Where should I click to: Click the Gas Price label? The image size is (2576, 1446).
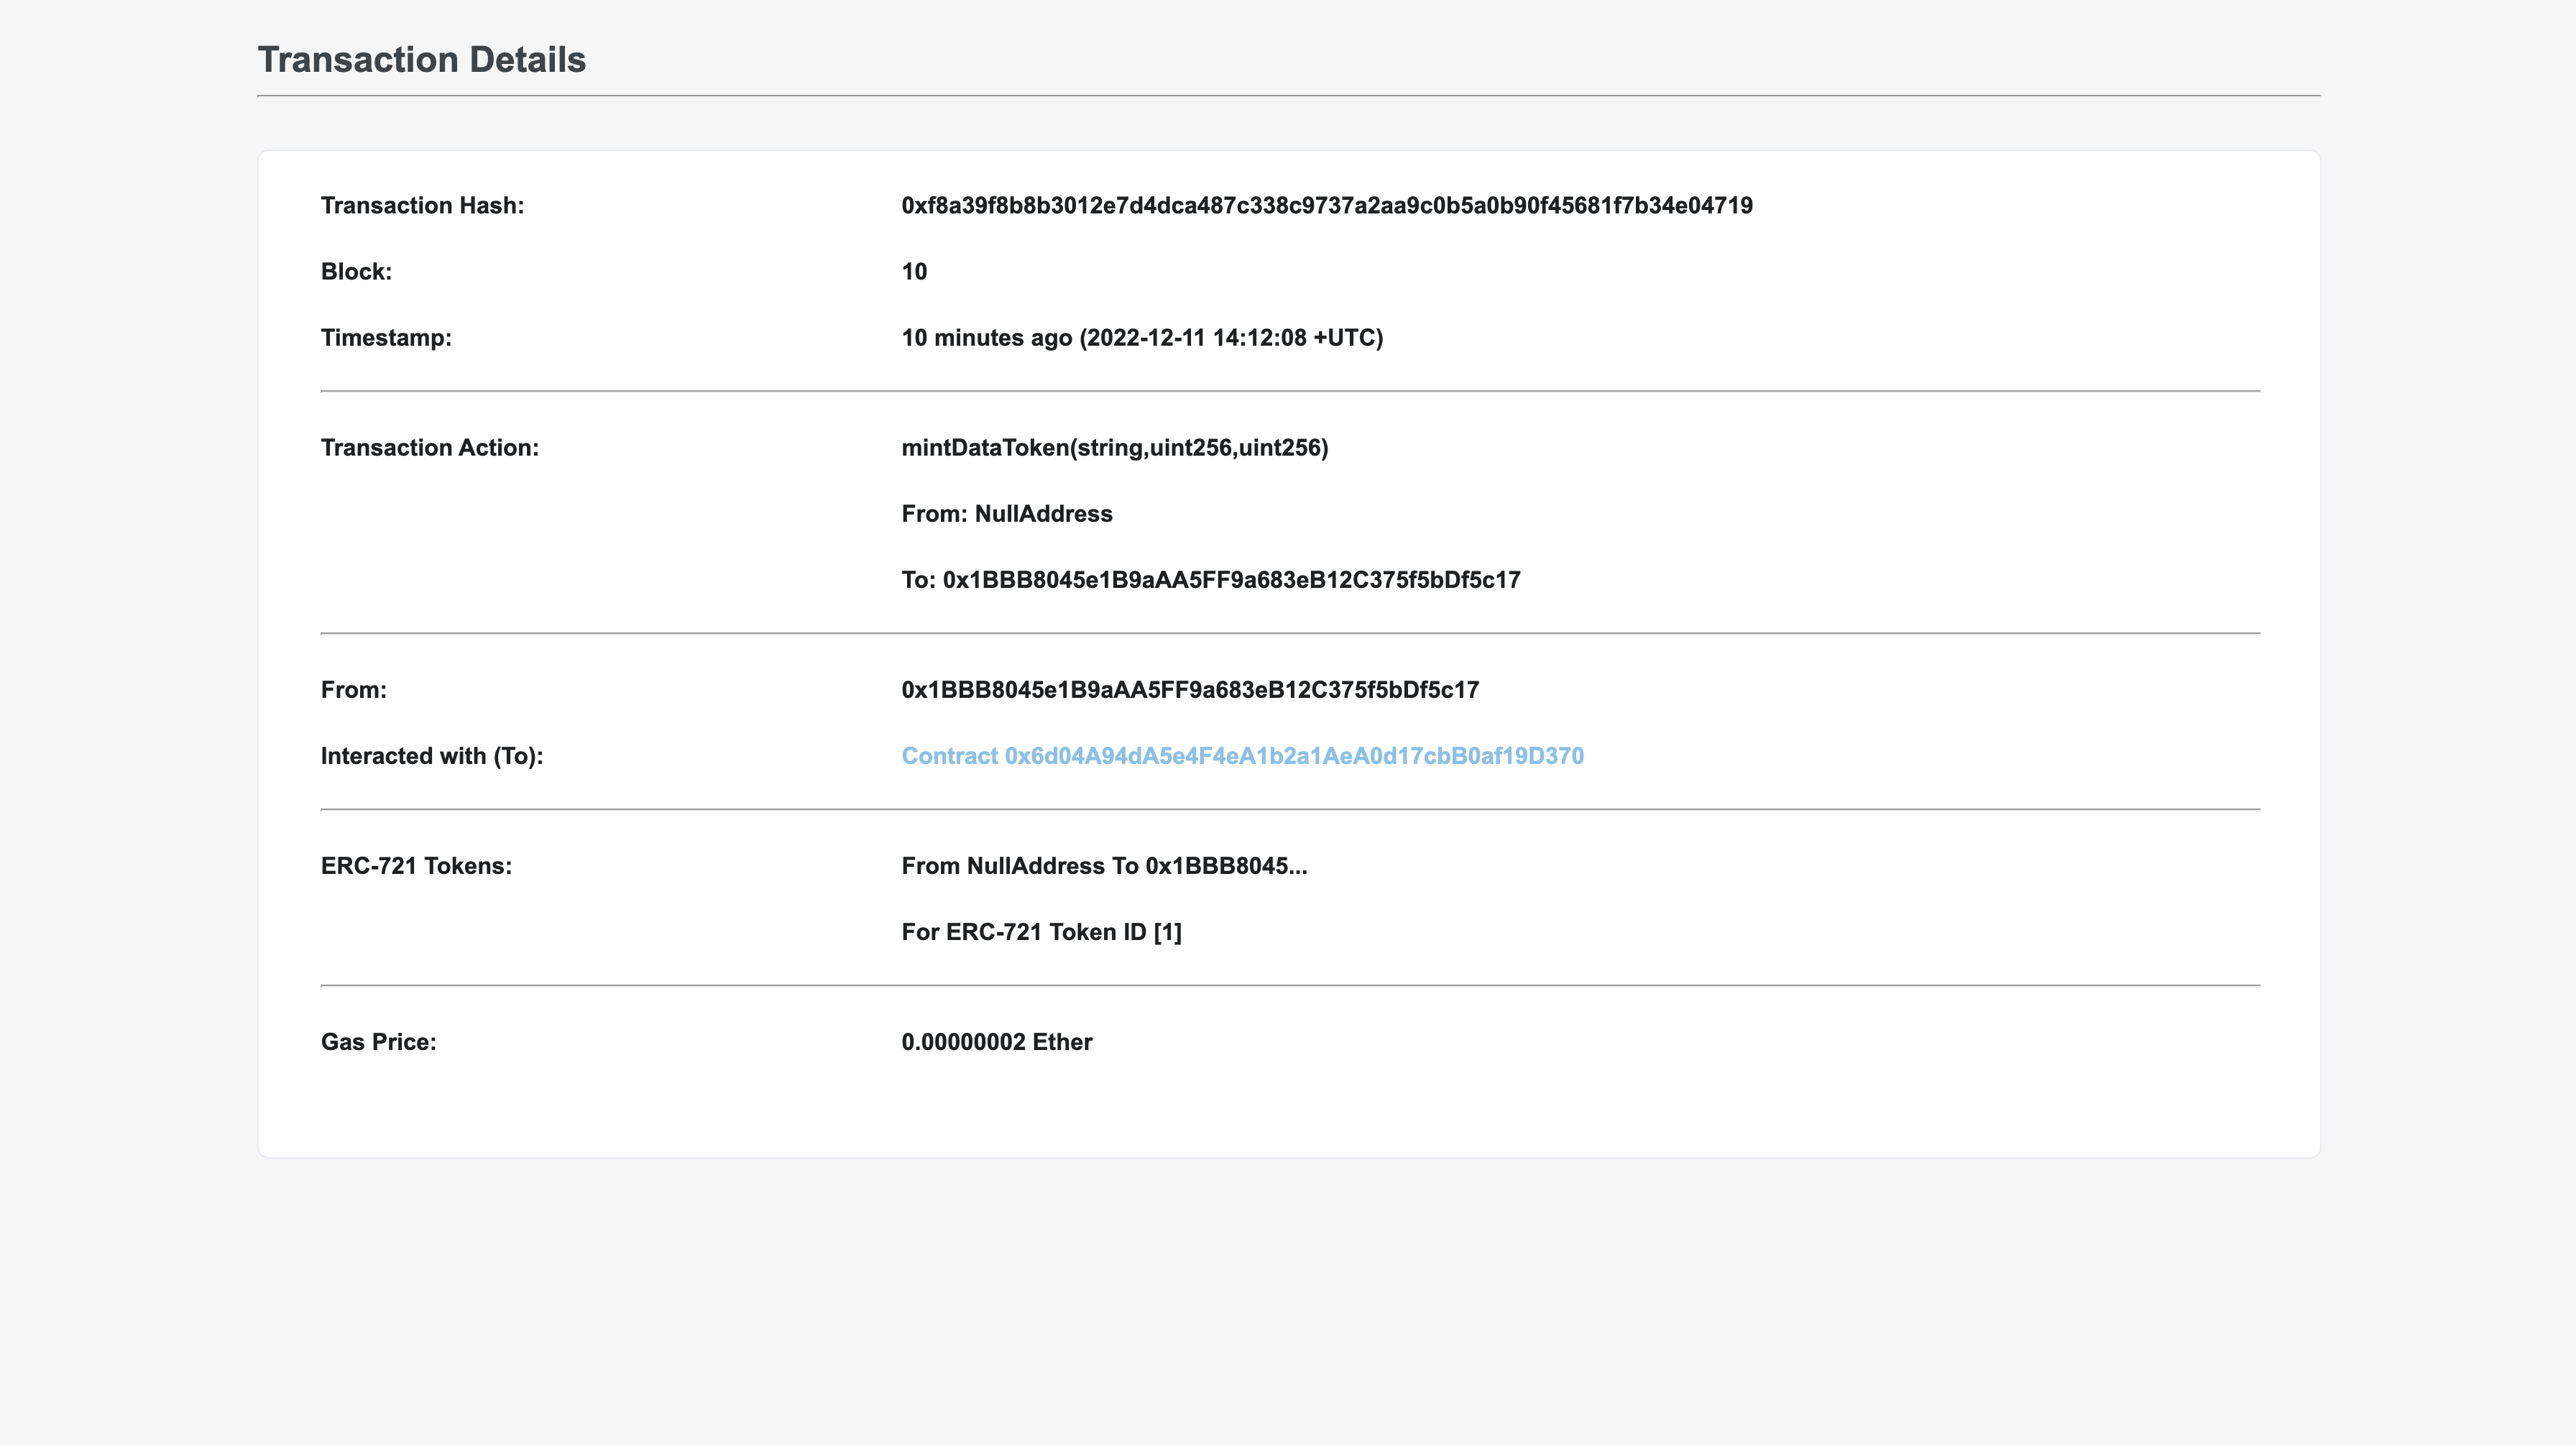[378, 1042]
